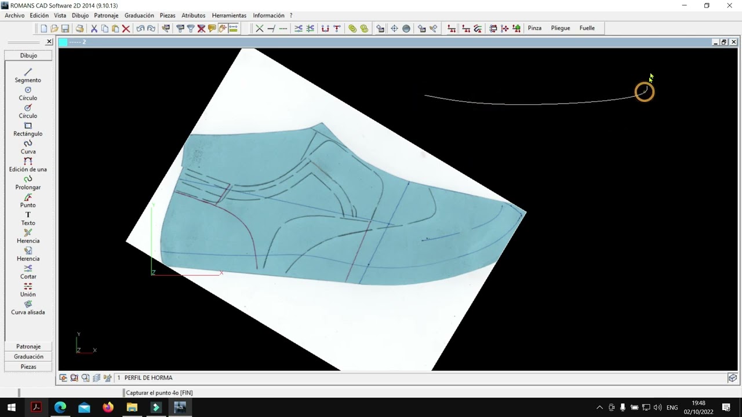Select the Cortar tool
742x417 pixels.
coord(28,272)
